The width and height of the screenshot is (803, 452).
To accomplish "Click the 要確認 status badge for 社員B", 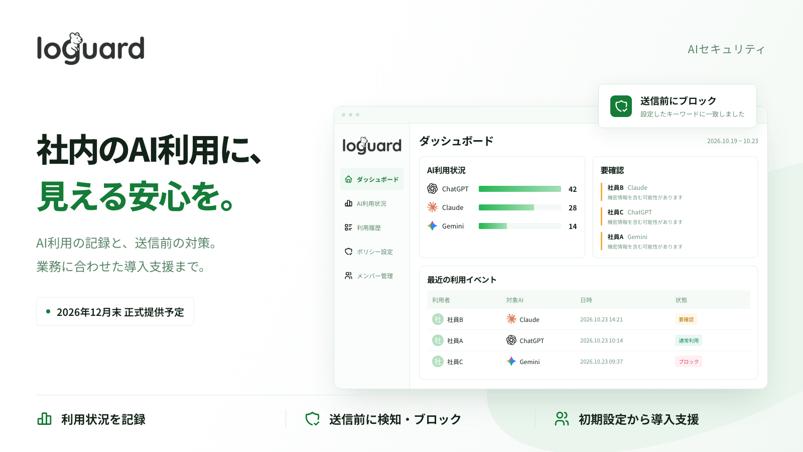I will [x=686, y=319].
